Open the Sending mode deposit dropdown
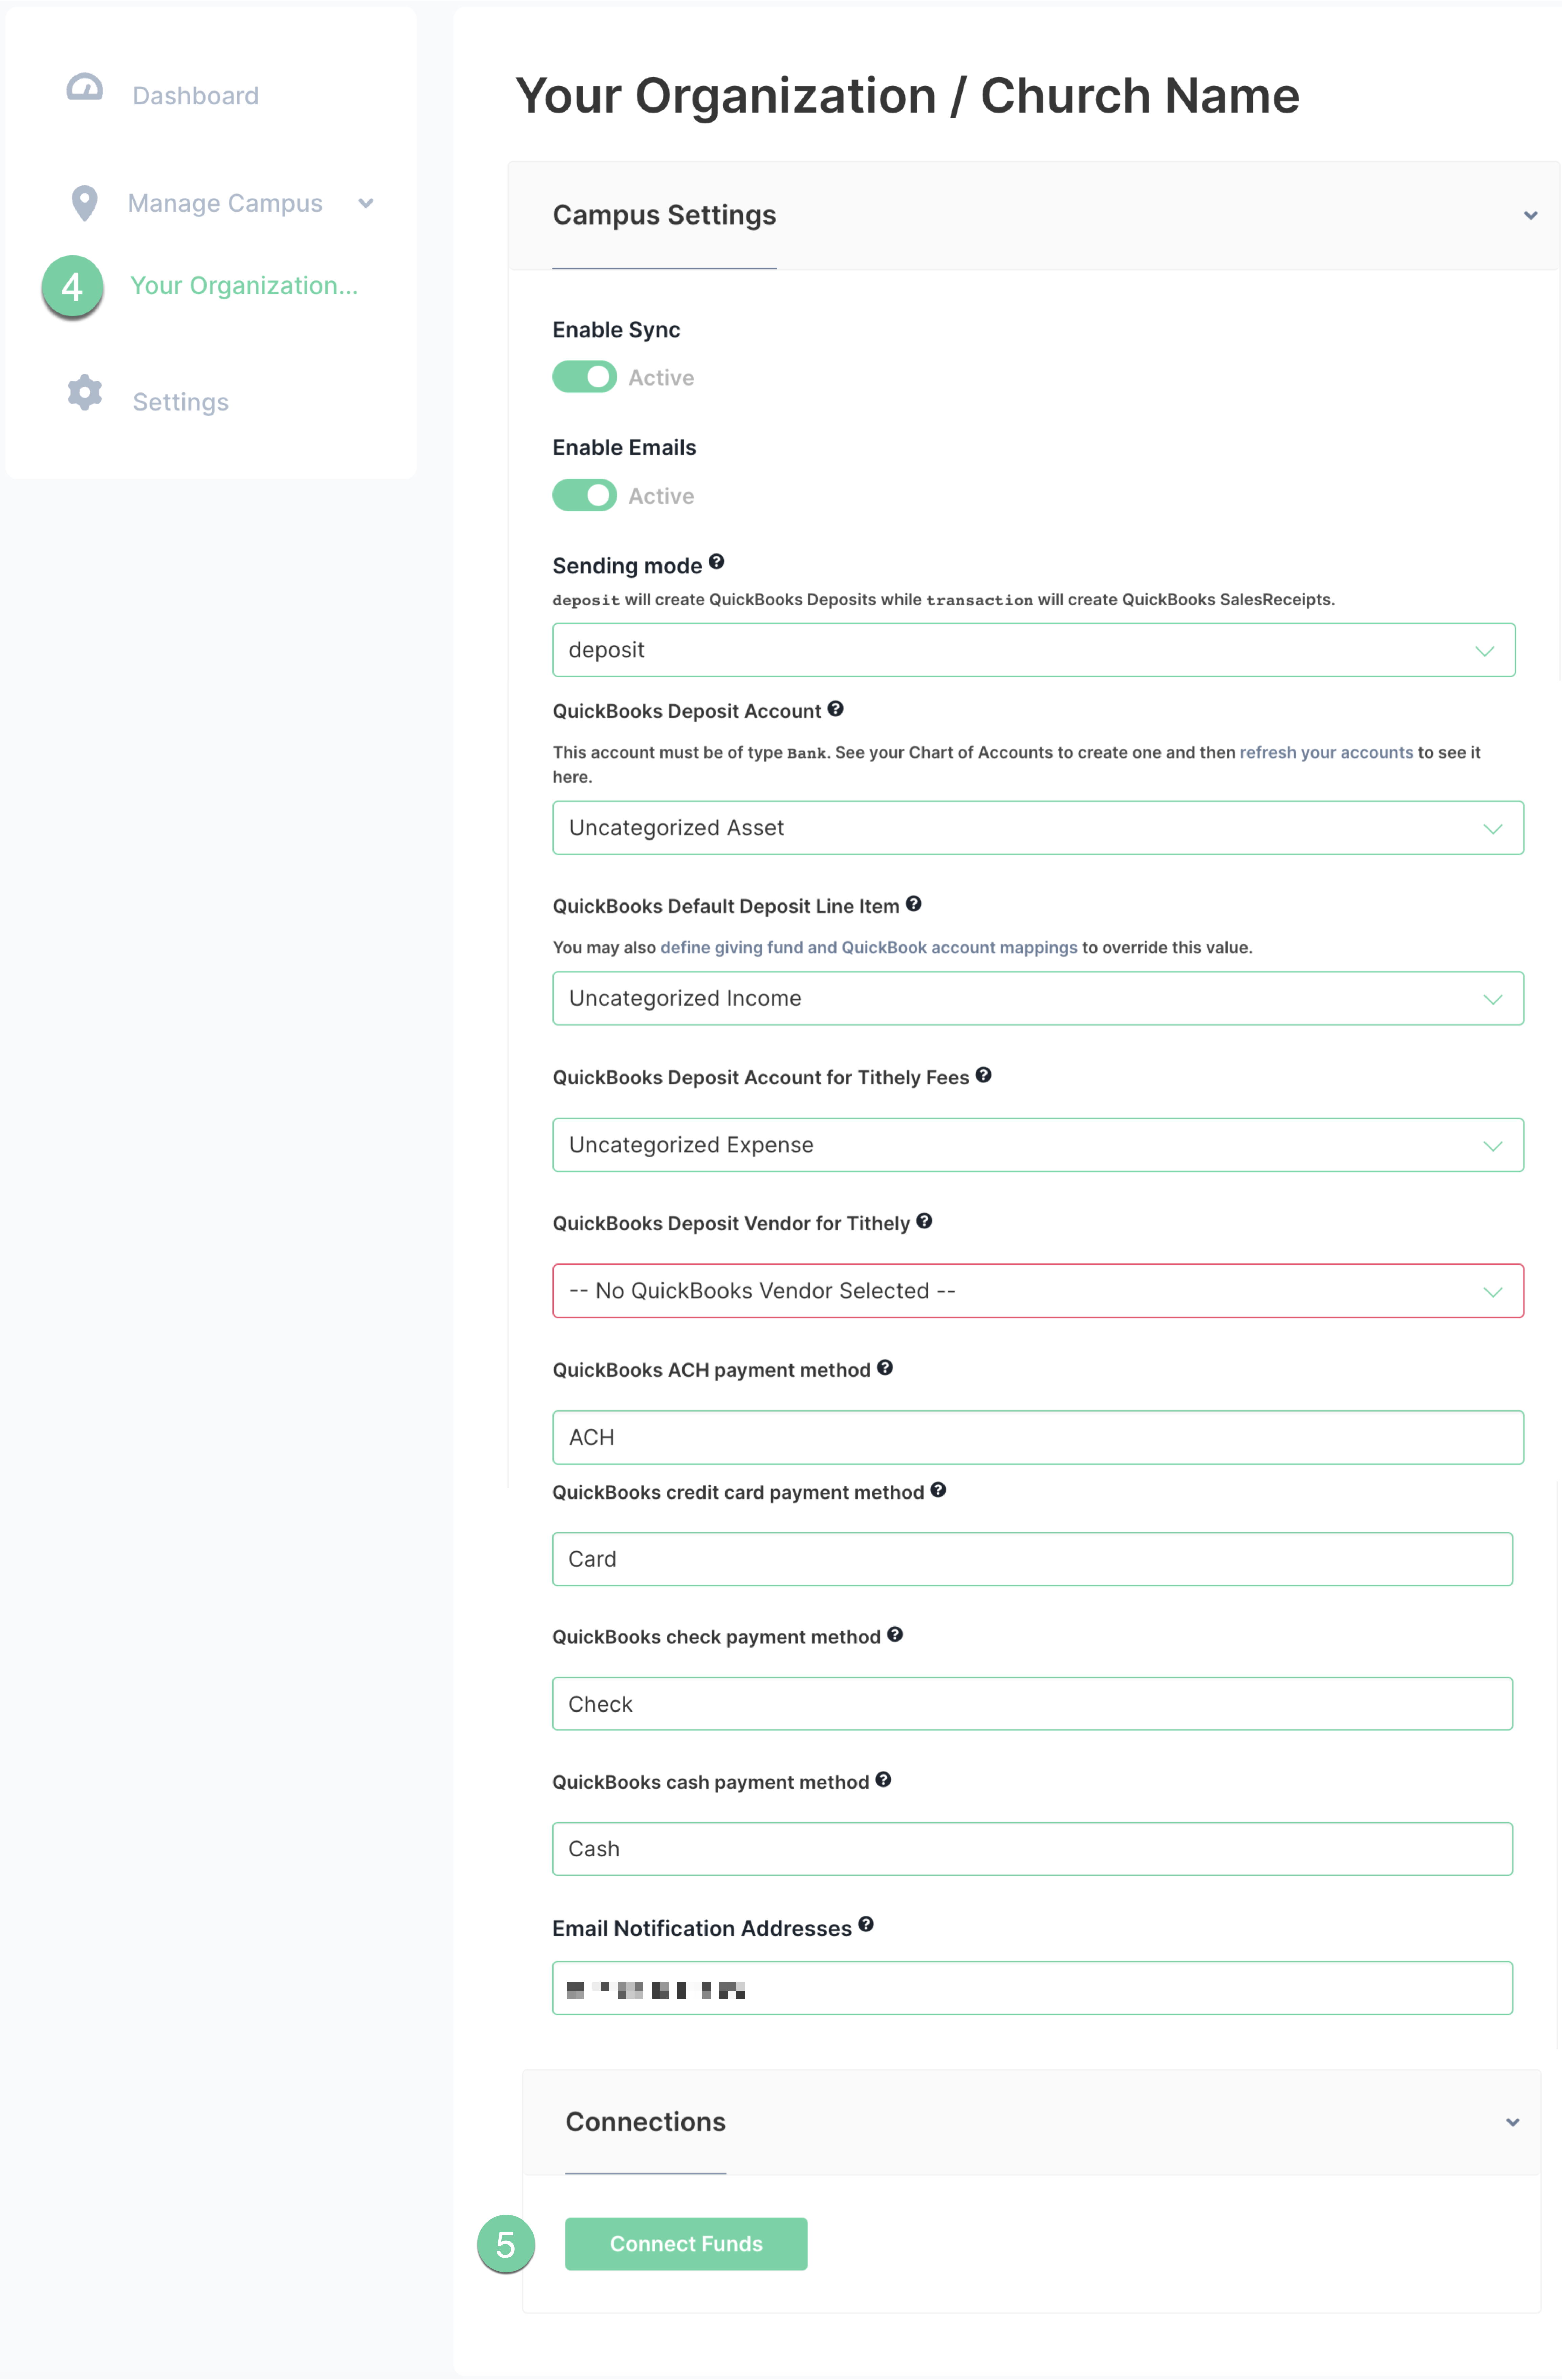The height and width of the screenshot is (2380, 1562). pyautogui.click(x=1033, y=650)
